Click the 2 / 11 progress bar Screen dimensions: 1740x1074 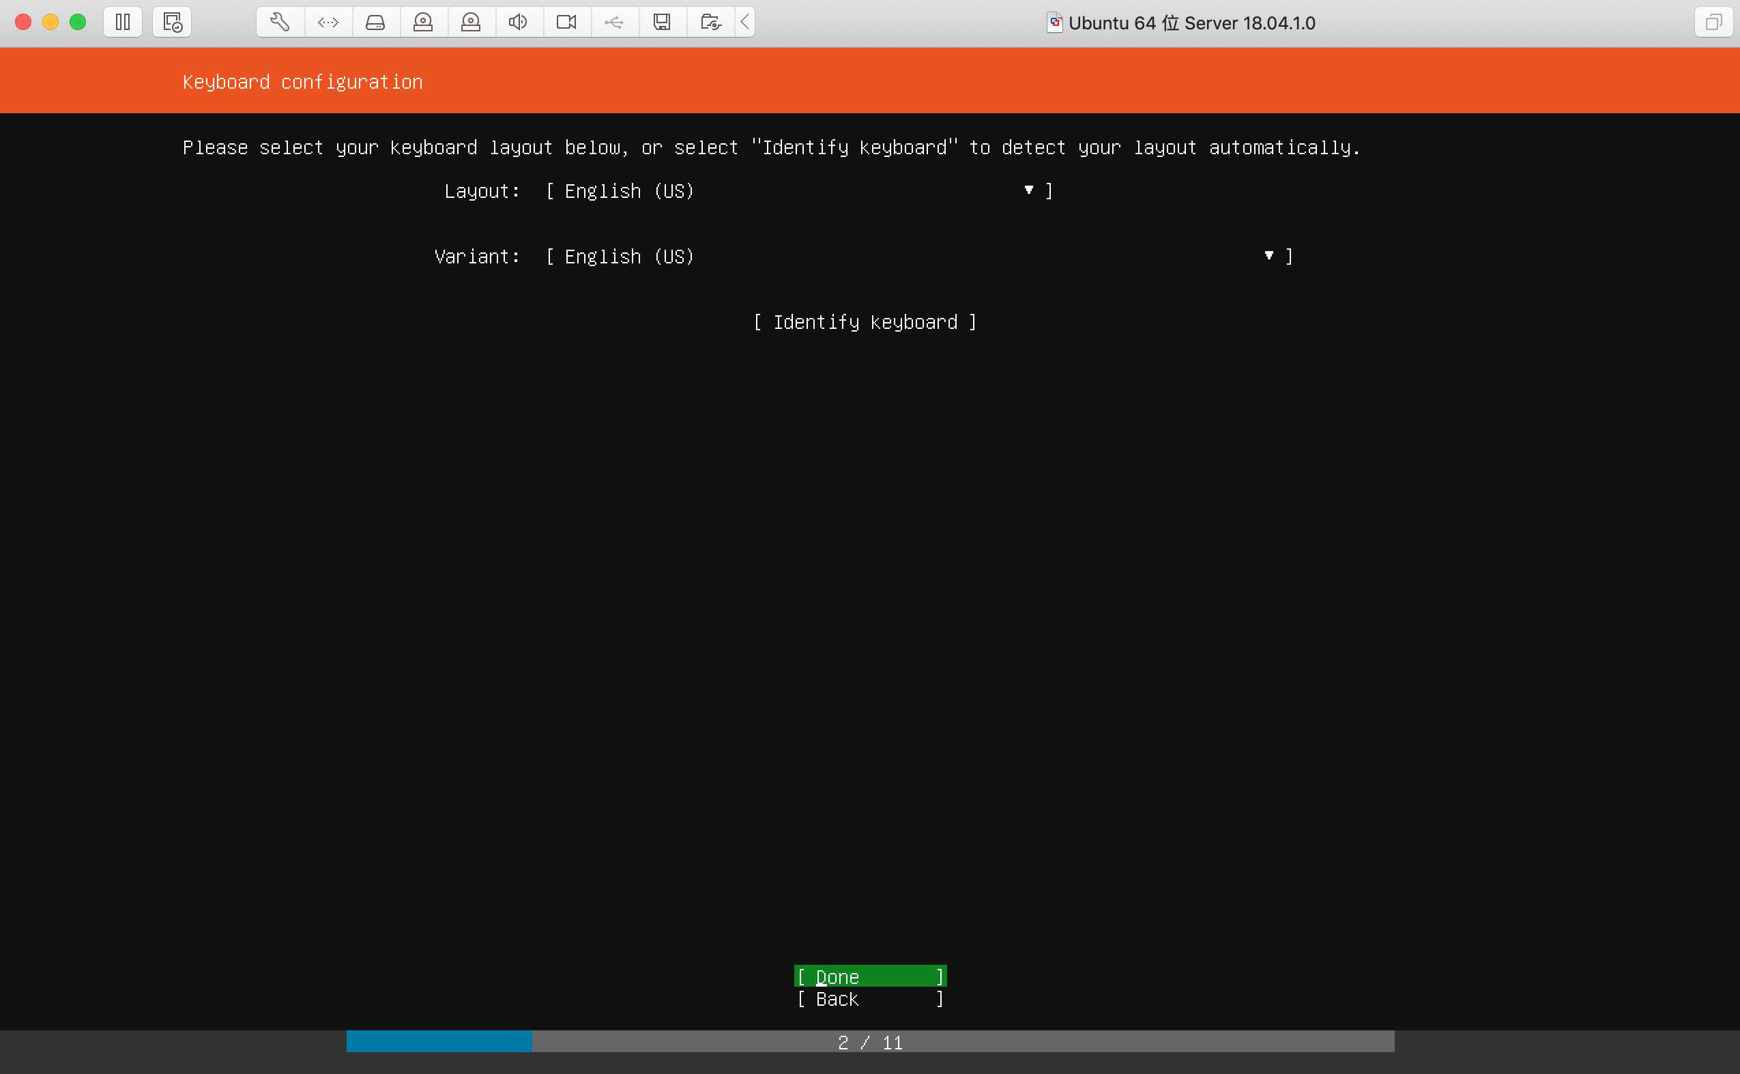(870, 1041)
